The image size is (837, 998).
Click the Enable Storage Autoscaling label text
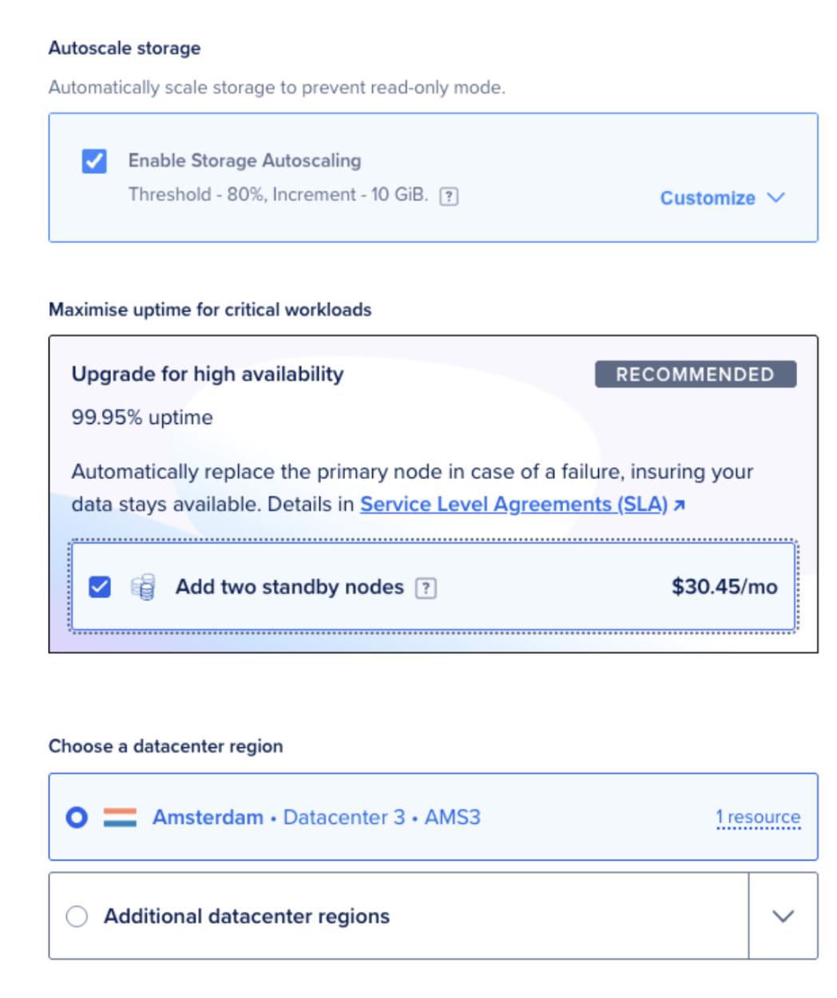(x=244, y=160)
